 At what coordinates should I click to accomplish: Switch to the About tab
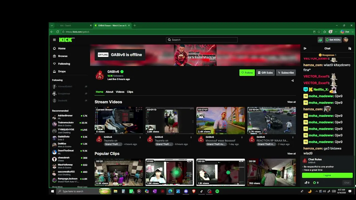[109, 92]
